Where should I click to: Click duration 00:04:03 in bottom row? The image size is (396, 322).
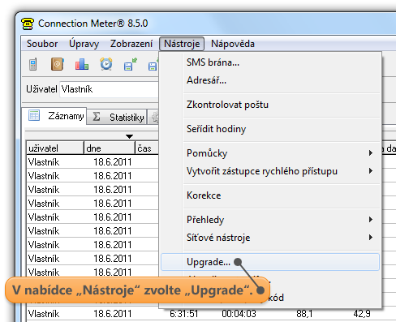(x=239, y=314)
